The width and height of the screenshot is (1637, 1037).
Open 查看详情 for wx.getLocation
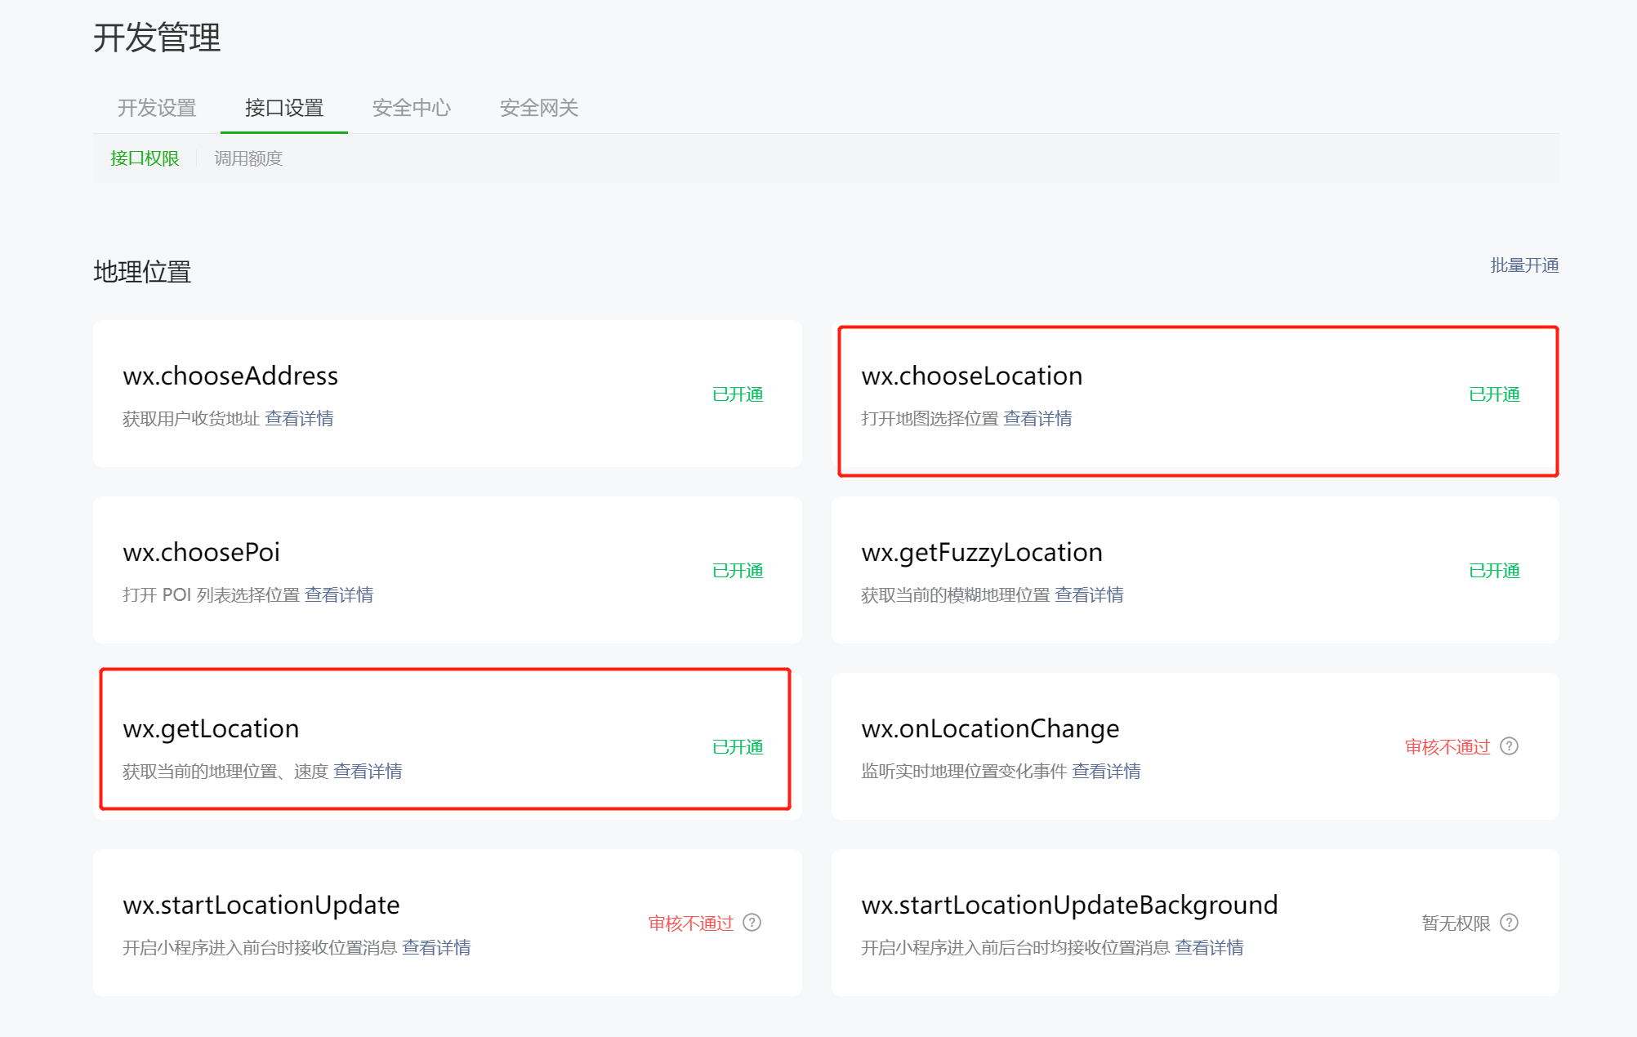click(x=368, y=772)
